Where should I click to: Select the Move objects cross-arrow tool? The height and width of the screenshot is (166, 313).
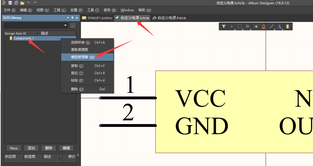(232, 26)
